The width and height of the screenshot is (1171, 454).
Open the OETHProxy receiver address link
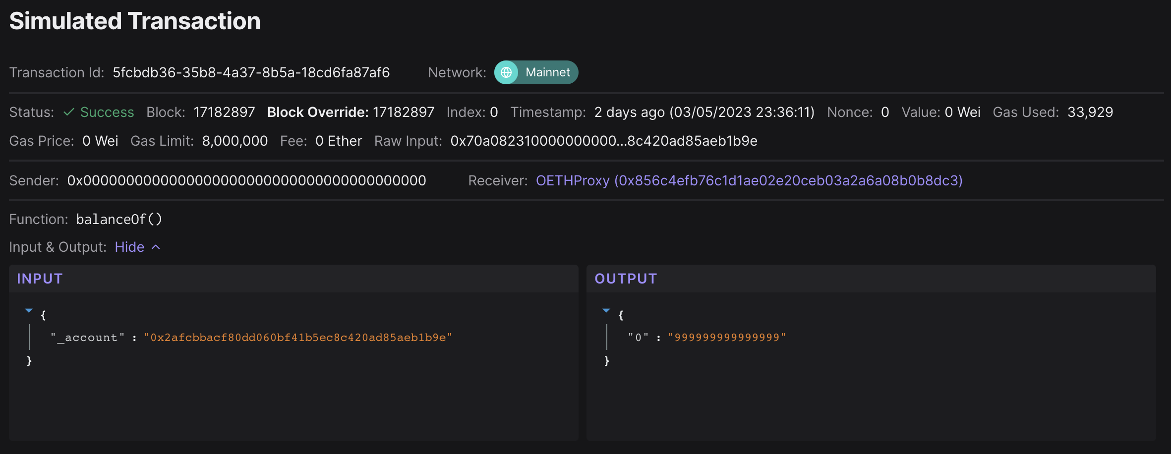(x=749, y=180)
